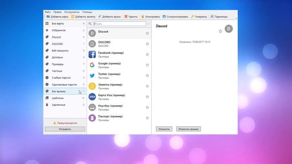Screen dimensions: 292x164
Task: Open the Ноутбук (пример) card
Action: [x=119, y=108]
